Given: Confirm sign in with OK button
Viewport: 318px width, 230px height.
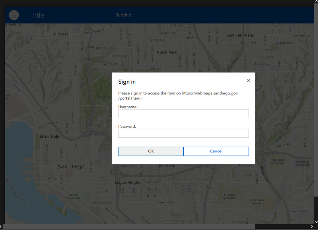Looking at the screenshot, I should coord(151,151).
